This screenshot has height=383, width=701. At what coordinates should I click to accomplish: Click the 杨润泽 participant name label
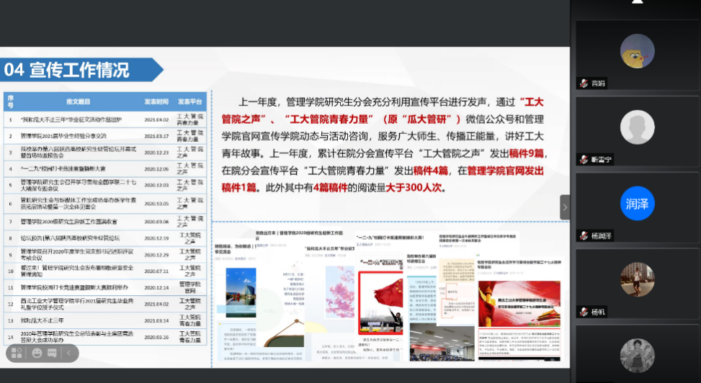click(601, 236)
